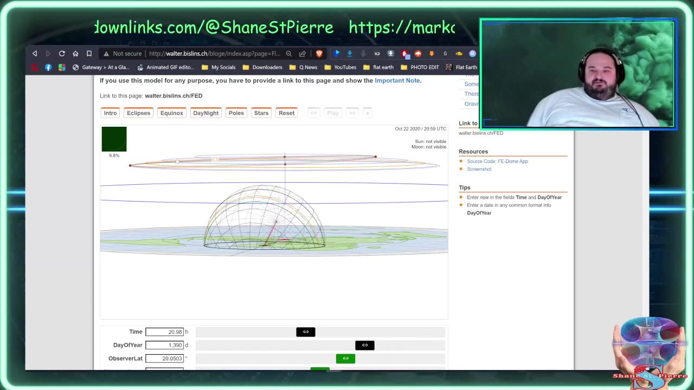This screenshot has height=390, width=694.
Task: Click the Reset button
Action: tap(287, 113)
